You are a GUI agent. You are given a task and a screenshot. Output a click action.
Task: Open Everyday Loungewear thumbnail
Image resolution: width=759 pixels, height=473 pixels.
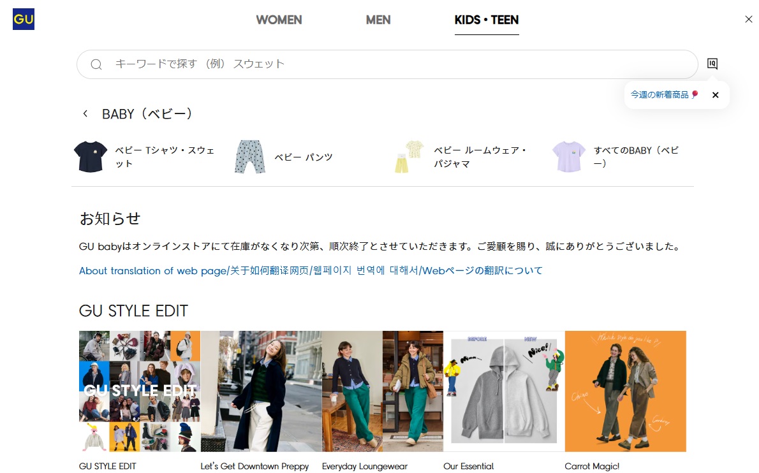tap(383, 391)
